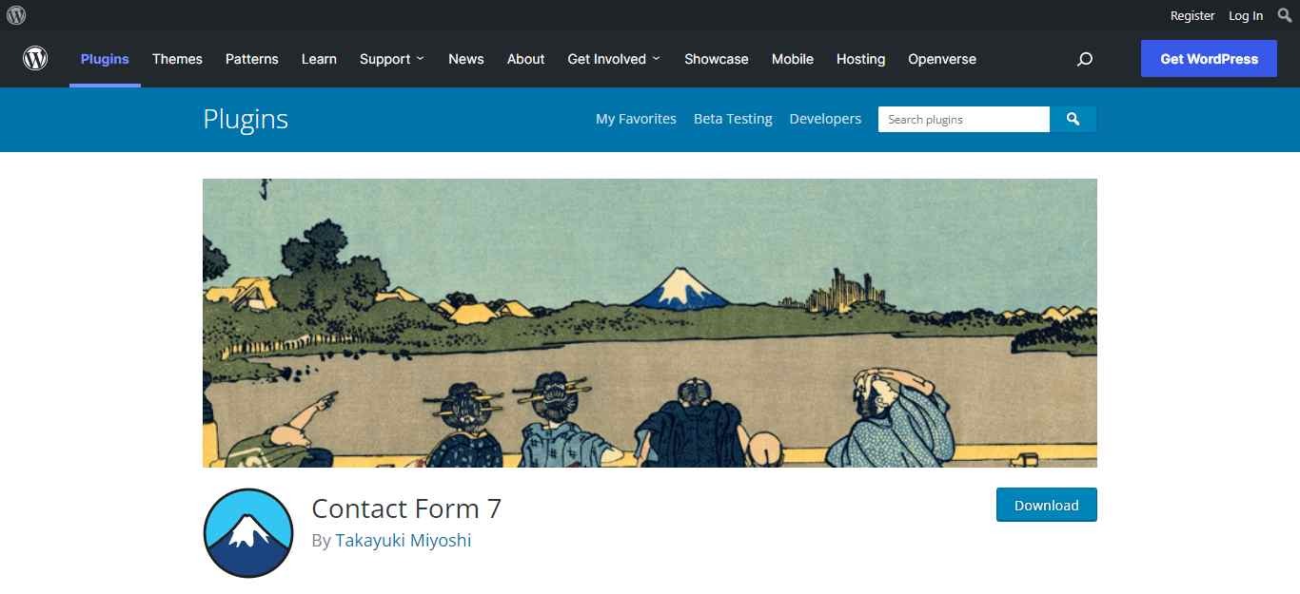The image size is (1300, 594).
Task: Open Takayuki Miyoshi's author profile link
Action: click(404, 540)
